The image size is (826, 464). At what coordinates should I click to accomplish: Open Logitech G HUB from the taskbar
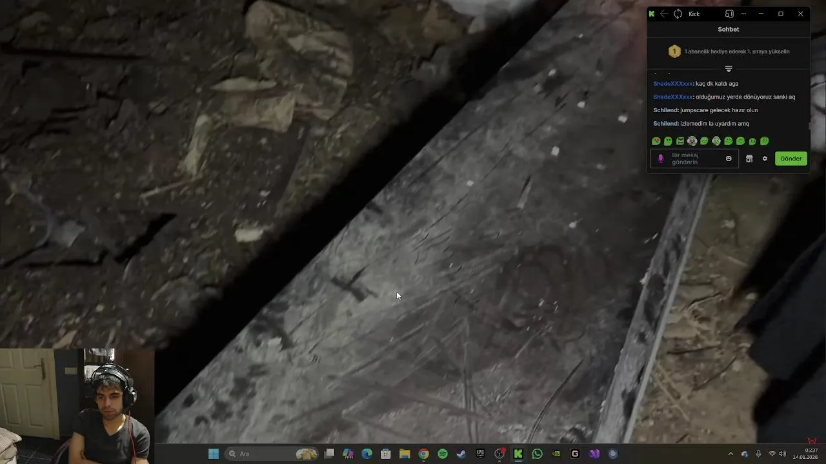point(575,454)
